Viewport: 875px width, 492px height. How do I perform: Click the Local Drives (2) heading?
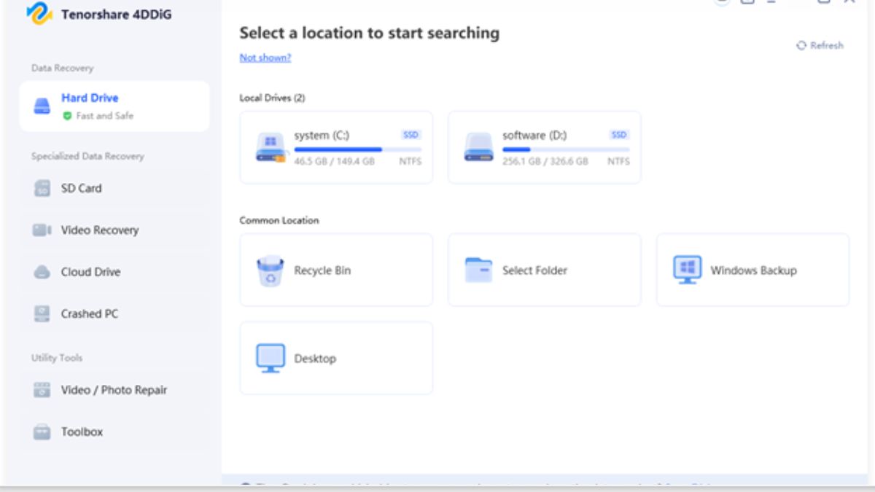click(273, 98)
